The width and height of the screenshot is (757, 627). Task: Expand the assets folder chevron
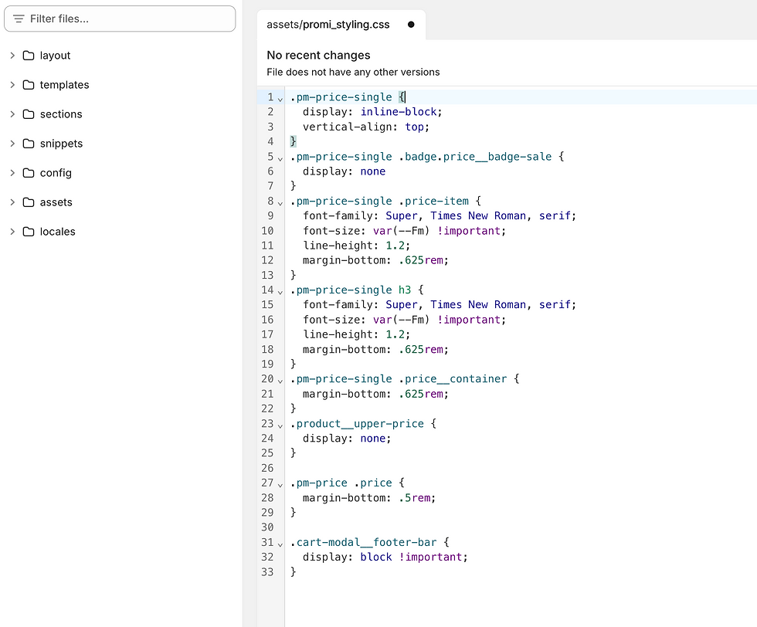point(12,202)
